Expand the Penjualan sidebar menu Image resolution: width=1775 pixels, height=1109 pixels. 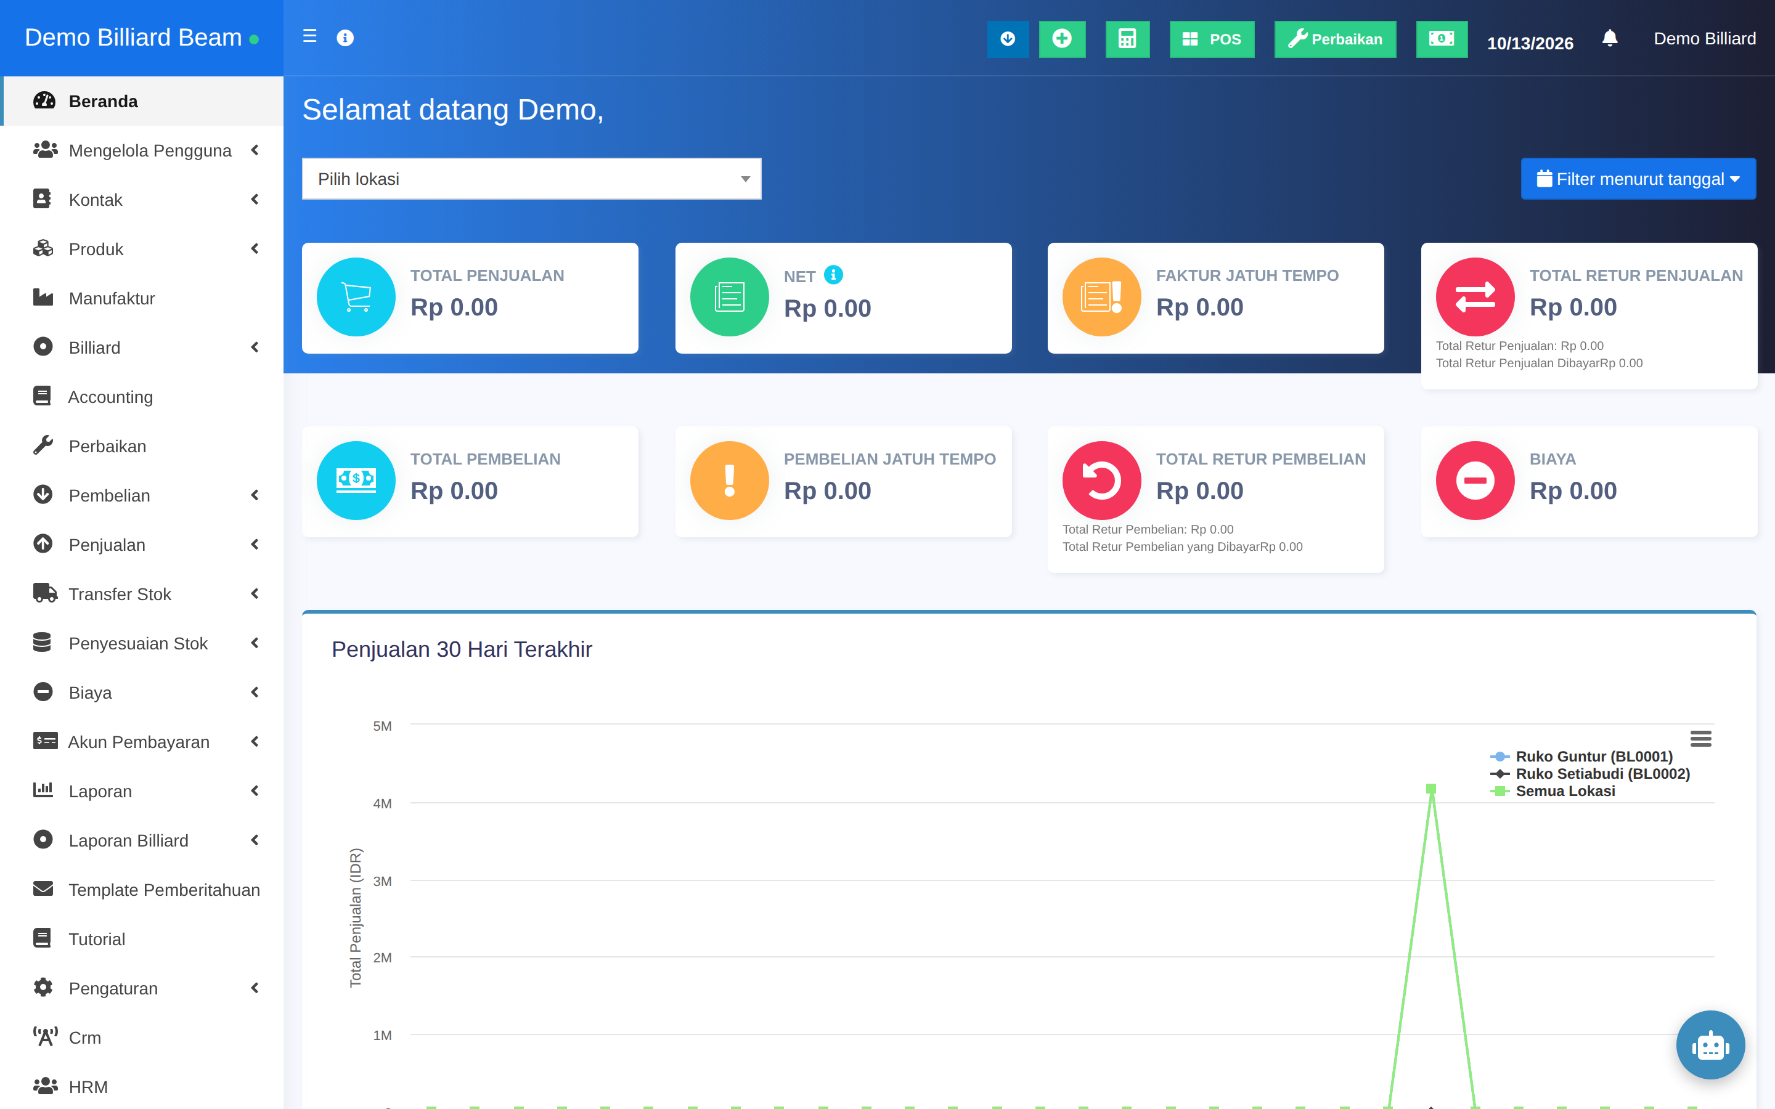coord(142,545)
